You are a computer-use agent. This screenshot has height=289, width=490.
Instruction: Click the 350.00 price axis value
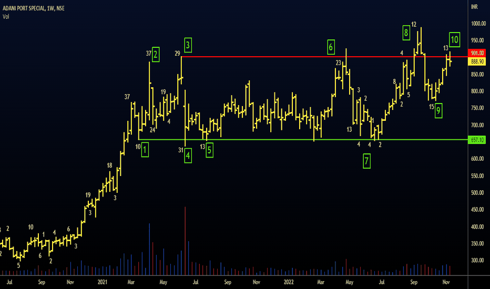click(x=478, y=243)
